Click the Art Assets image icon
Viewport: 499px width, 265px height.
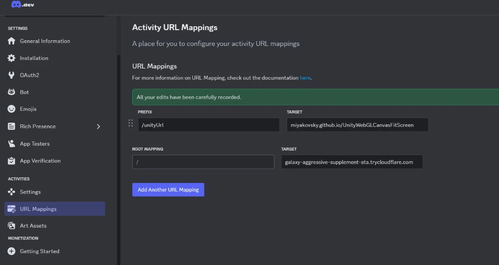tap(11, 226)
